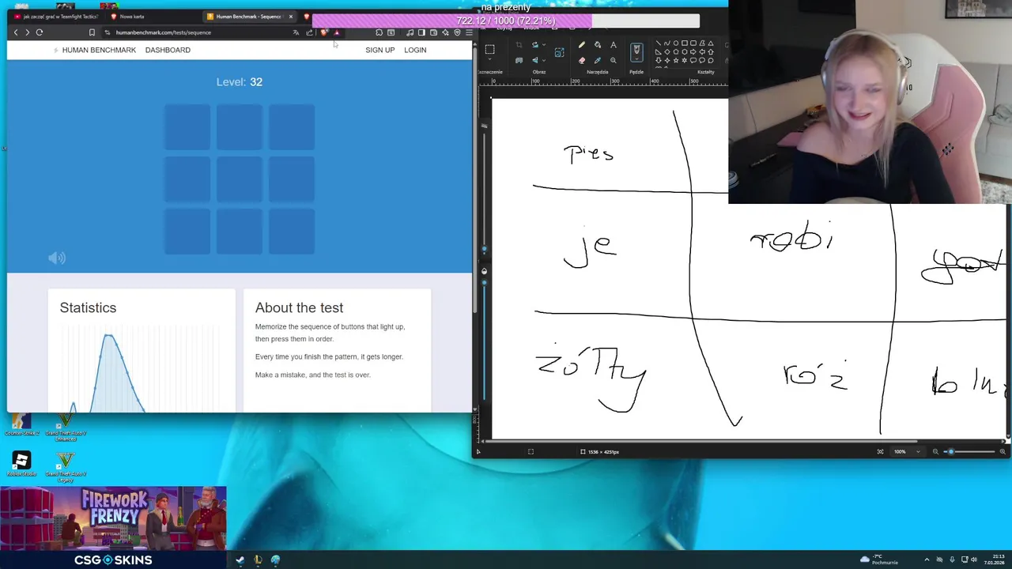The image size is (1012, 569).
Task: Open the selection tool dropdown arrow in Paint
Action: pyautogui.click(x=489, y=59)
